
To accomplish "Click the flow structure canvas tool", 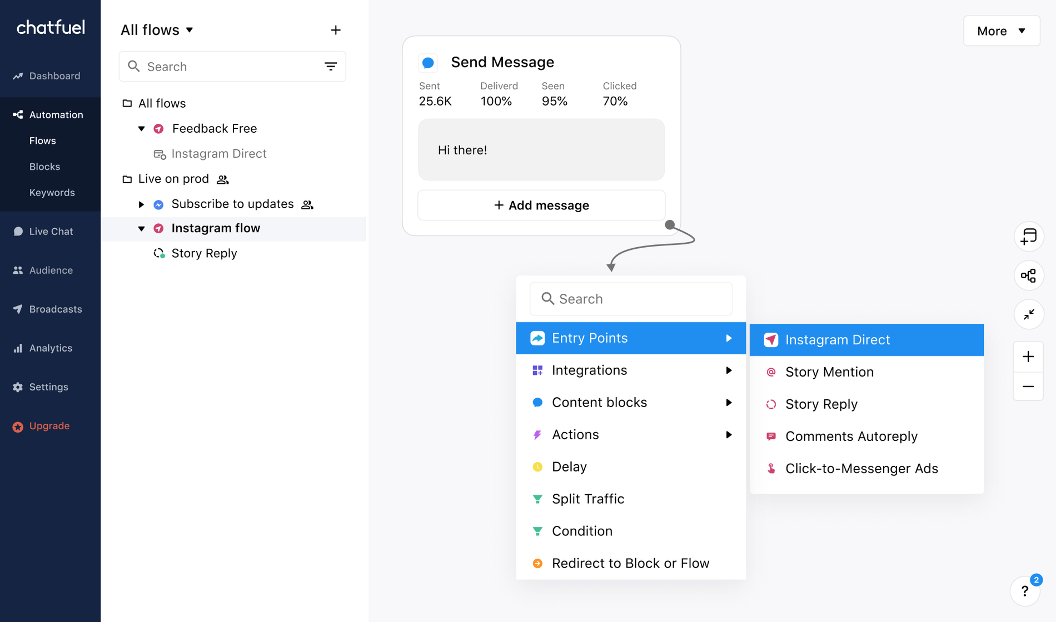I will [1029, 275].
